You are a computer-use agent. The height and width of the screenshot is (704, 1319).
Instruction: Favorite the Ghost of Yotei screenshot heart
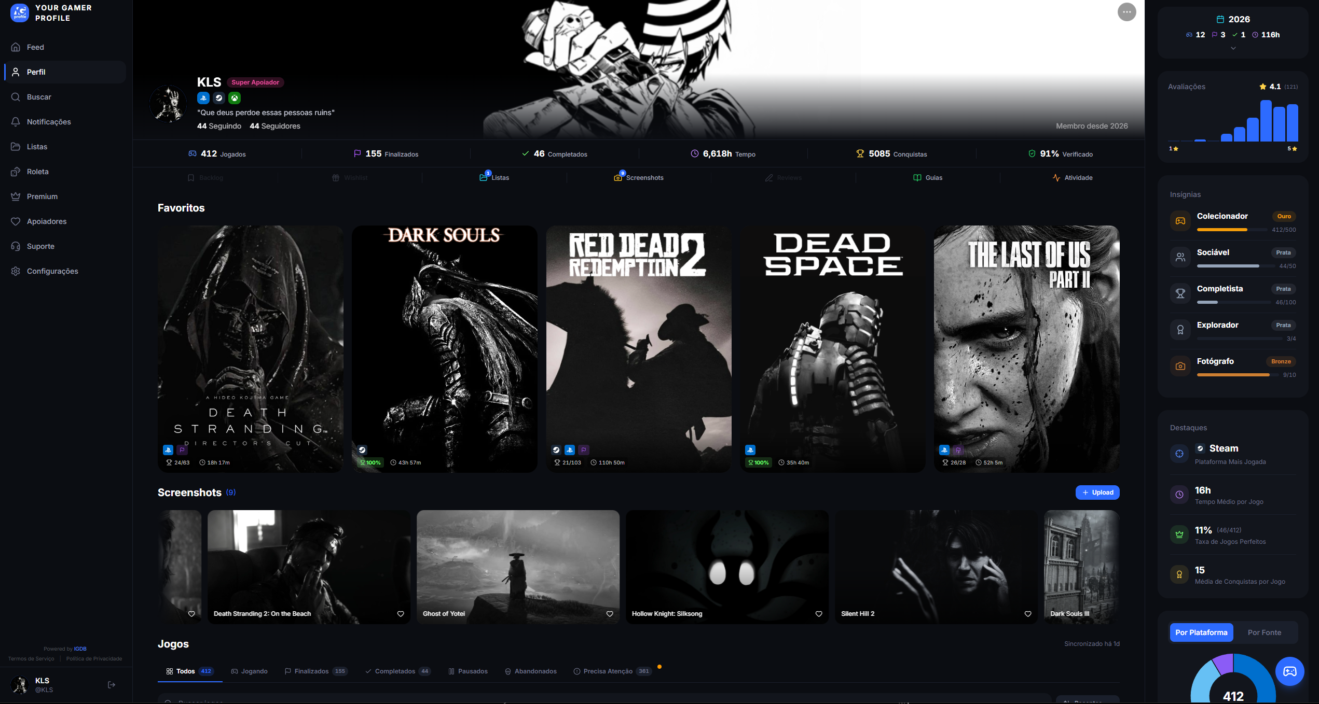[610, 613]
